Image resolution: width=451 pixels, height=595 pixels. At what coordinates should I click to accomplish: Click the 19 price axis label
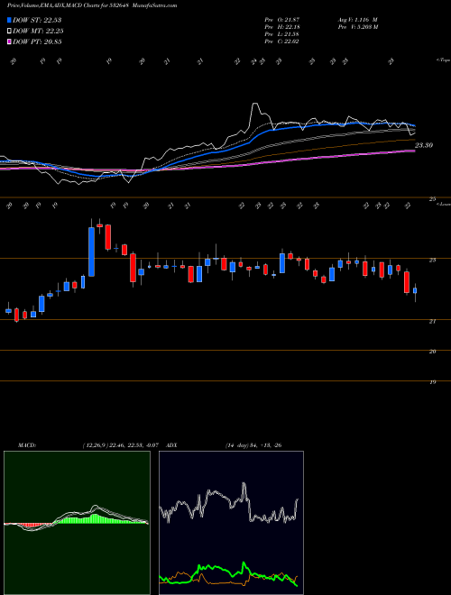pos(432,382)
